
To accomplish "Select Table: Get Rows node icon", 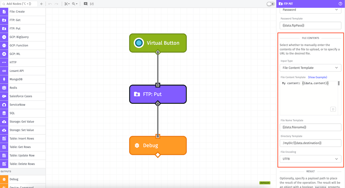I will tap(4, 147).
